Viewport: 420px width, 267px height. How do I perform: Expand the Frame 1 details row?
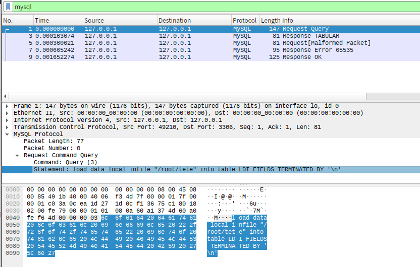click(7, 106)
